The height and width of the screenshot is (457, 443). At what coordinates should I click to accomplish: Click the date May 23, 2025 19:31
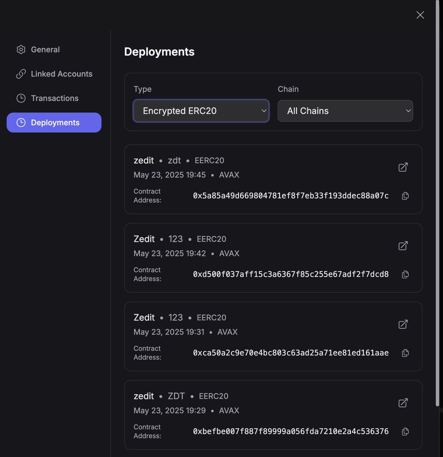pyautogui.click(x=169, y=332)
